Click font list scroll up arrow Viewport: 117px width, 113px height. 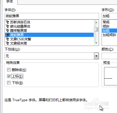click(96, 23)
